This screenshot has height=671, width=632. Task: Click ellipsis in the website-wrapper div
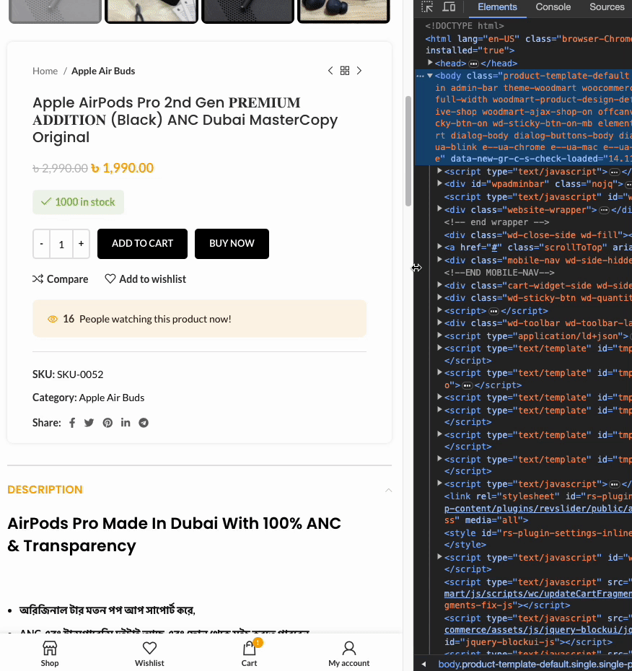604,210
